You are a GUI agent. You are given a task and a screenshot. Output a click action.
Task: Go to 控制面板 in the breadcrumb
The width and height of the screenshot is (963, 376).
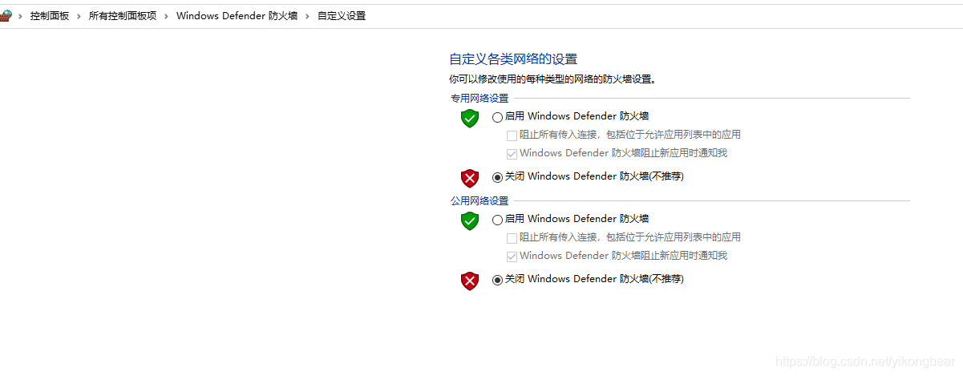[x=50, y=16]
